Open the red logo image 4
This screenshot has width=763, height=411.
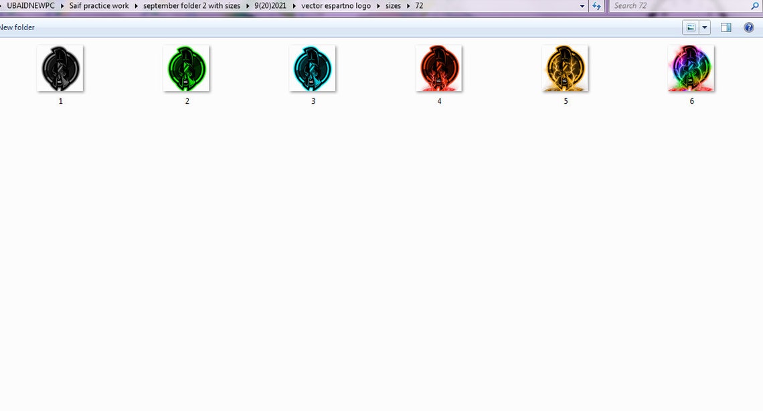[x=439, y=67]
